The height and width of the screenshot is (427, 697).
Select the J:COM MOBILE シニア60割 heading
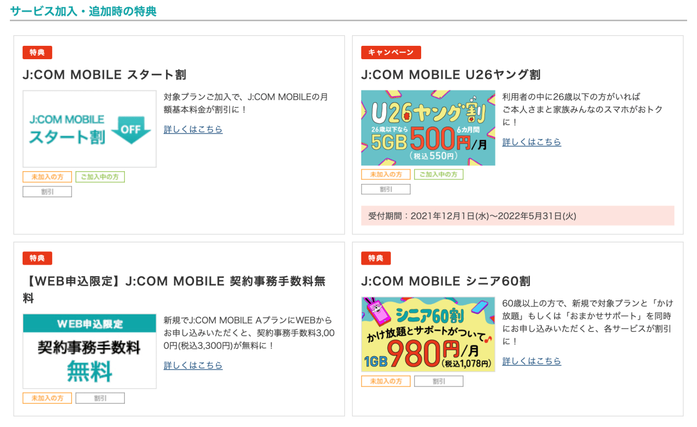tap(445, 281)
